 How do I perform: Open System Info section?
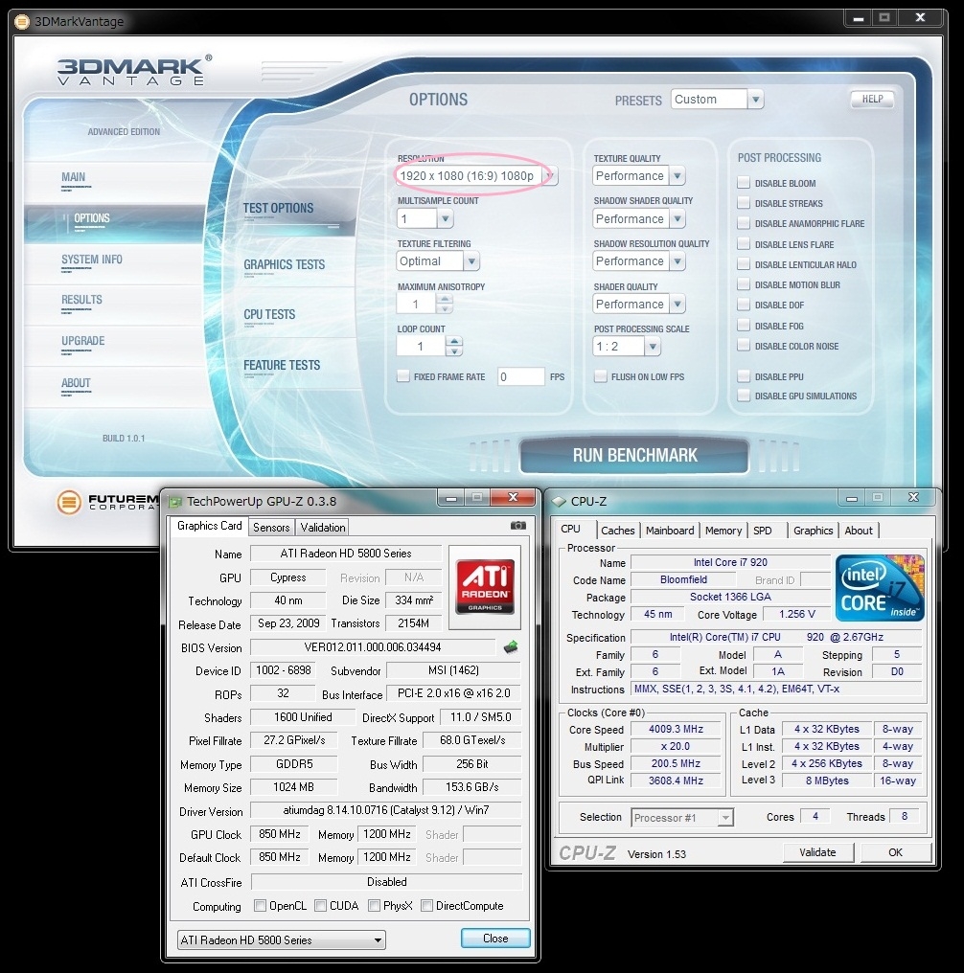92,260
